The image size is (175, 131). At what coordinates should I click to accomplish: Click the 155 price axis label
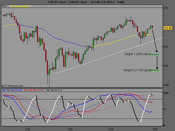[x=166, y=66]
